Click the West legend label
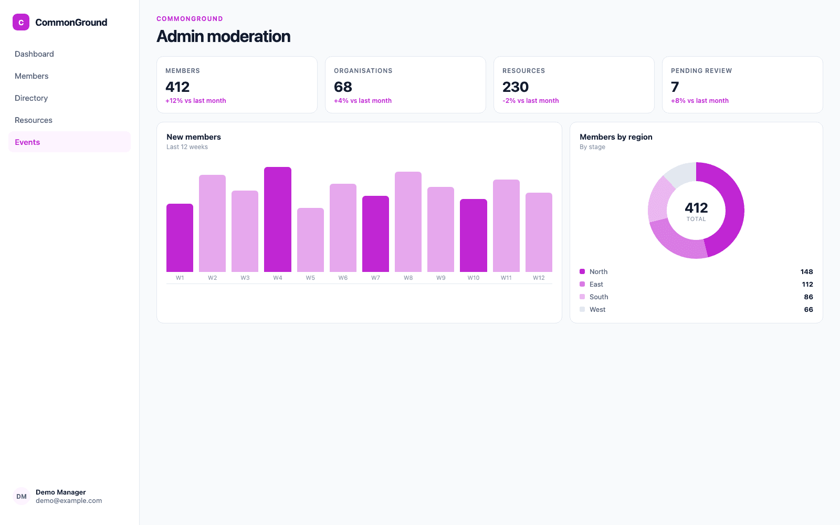Image resolution: width=840 pixels, height=525 pixels. pos(597,310)
